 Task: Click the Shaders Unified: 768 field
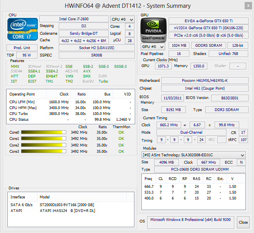(228, 54)
